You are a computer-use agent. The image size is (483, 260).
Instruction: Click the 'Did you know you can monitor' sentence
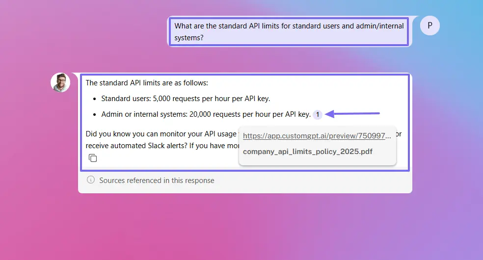click(x=161, y=134)
